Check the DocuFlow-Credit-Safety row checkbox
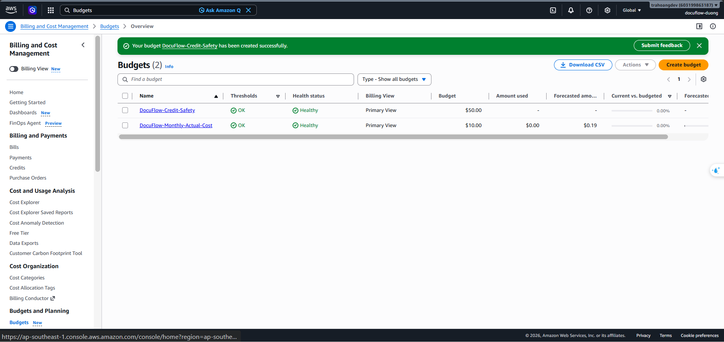The width and height of the screenshot is (724, 342). click(125, 110)
